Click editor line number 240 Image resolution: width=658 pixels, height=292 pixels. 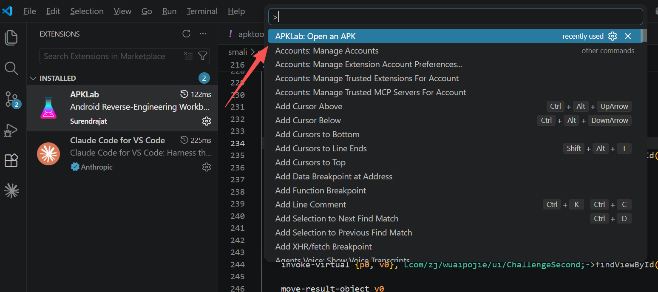pos(238,216)
